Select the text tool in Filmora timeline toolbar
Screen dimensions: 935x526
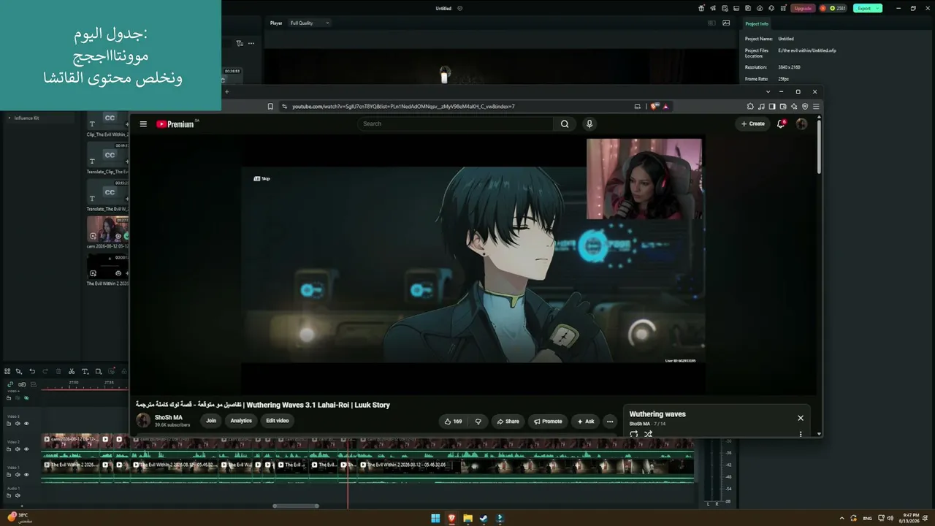click(85, 371)
